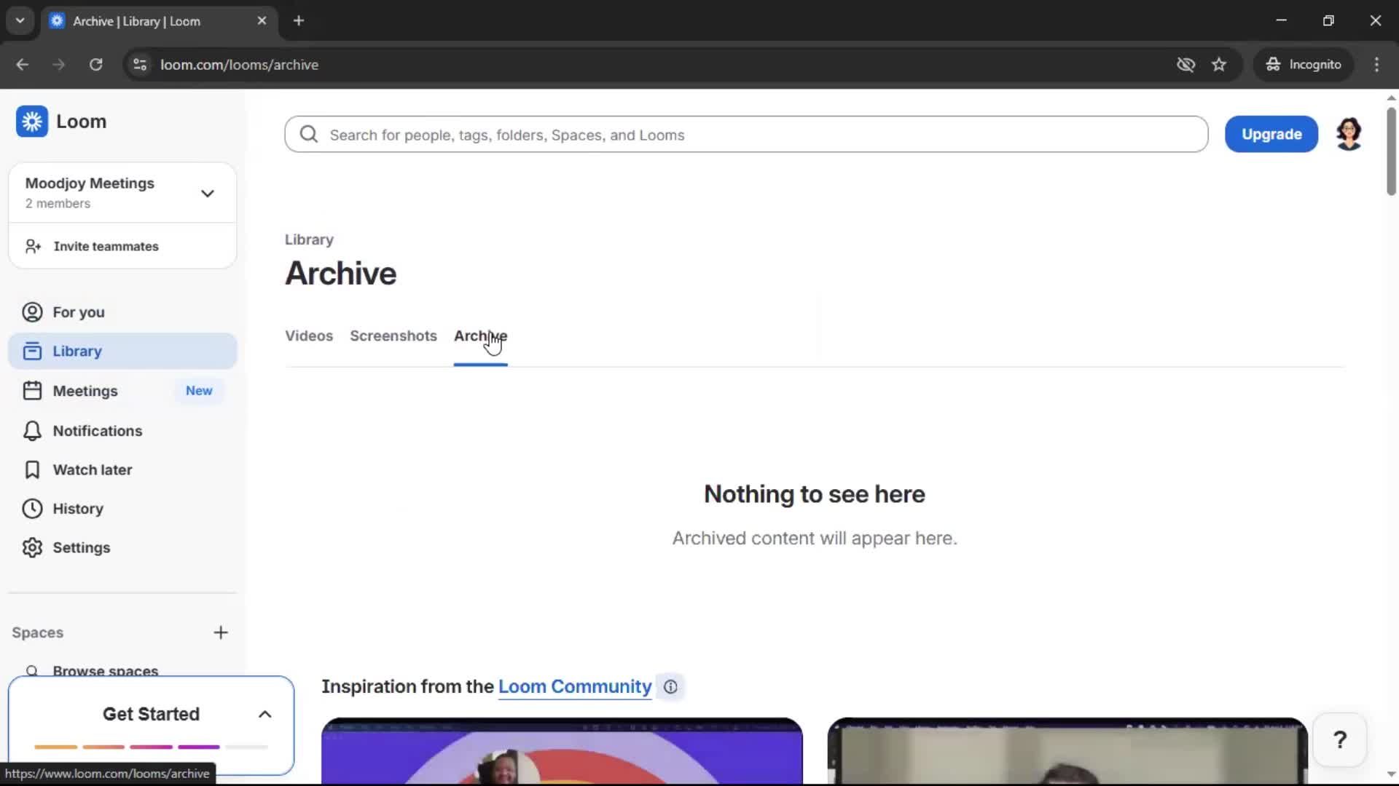Expand the Moodjoy Meetings workspace chevron
Screen dimensions: 1399x786
click(208, 193)
